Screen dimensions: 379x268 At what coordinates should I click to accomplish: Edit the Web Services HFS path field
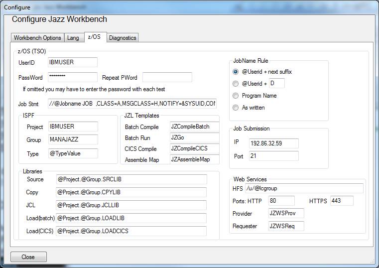(x=304, y=188)
